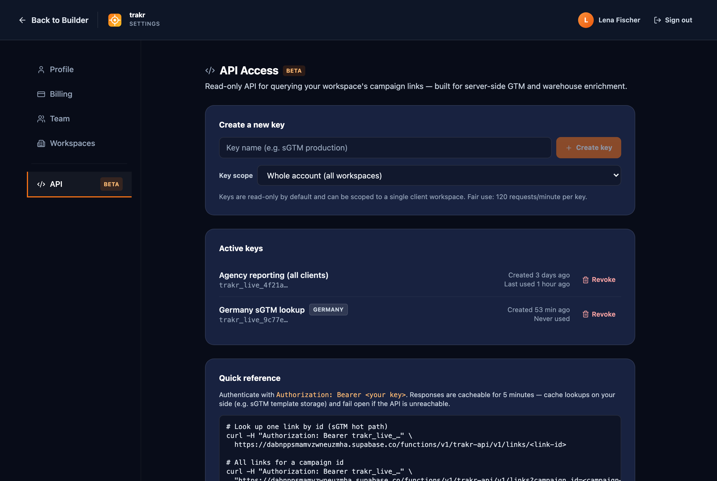Click trash icon for Agency reporting key
Image resolution: width=717 pixels, height=481 pixels.
586,280
